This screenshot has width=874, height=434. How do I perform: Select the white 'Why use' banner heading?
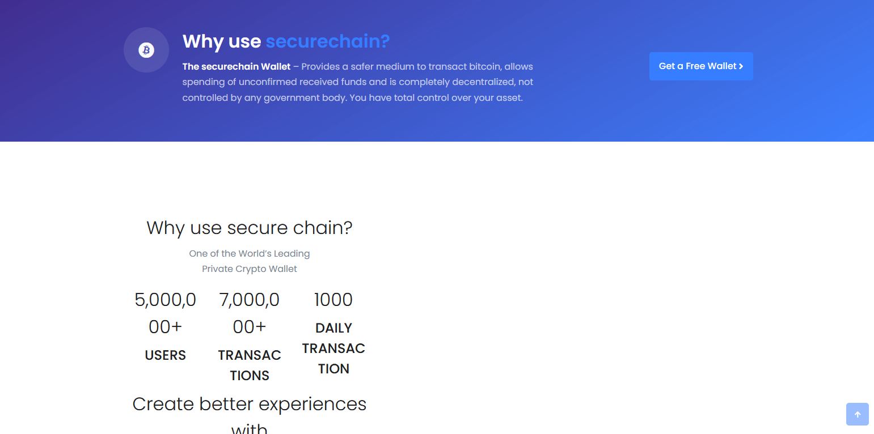point(222,41)
